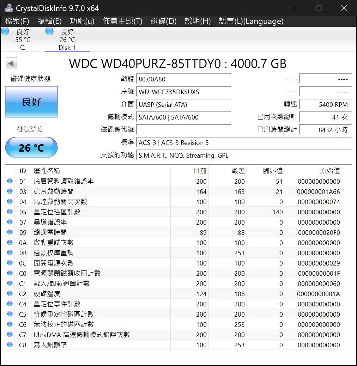
Task: Open the 佈景主題(T) menu
Action: [x=122, y=21]
